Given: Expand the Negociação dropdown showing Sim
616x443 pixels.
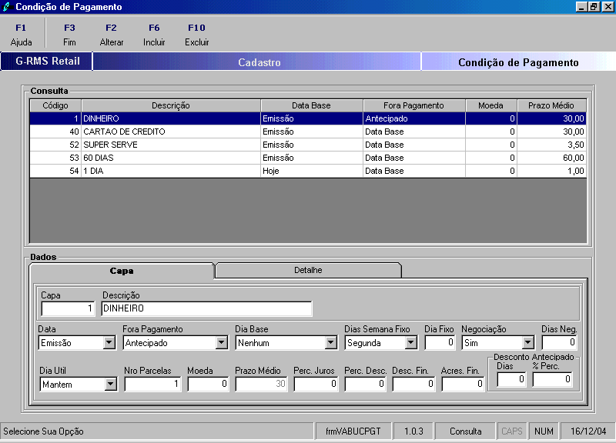Looking at the screenshot, I should tap(528, 343).
